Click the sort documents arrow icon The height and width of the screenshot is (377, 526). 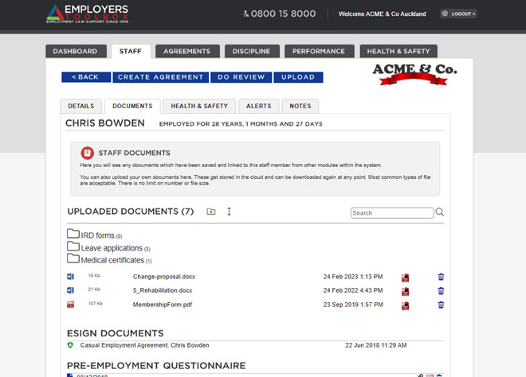(229, 212)
